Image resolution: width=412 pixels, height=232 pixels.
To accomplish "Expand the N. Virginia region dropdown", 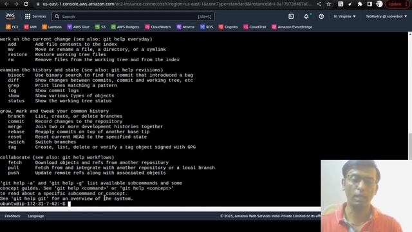I will coord(344,16).
